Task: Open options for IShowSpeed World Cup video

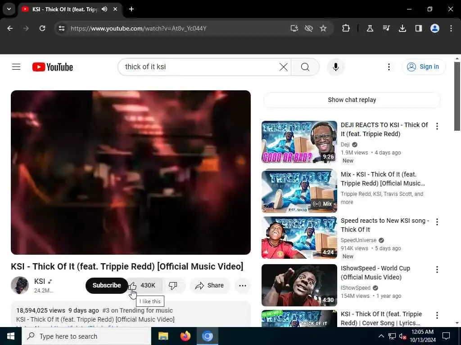Action: (437, 270)
